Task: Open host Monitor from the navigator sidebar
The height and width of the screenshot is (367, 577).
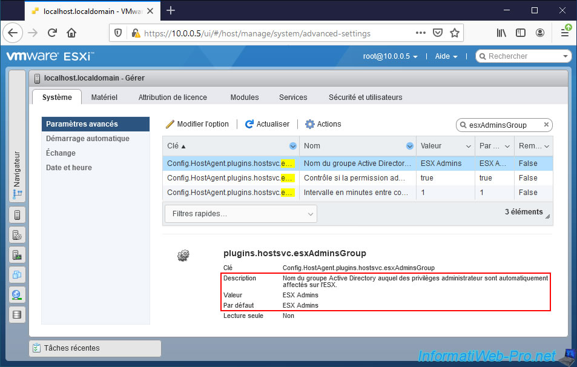Action: tap(17, 255)
